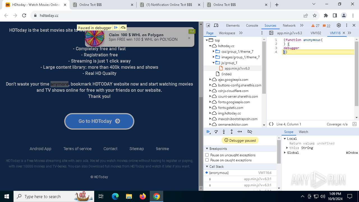Share this page icon in address bar
The width and height of the screenshot is (359, 202).
tap(306, 15)
